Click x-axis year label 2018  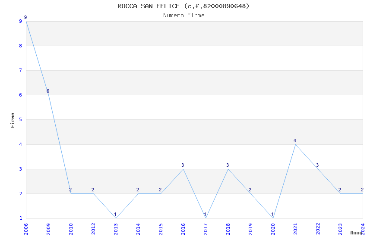(228, 229)
